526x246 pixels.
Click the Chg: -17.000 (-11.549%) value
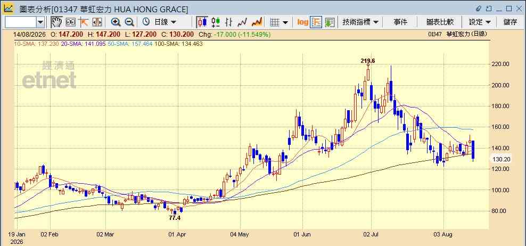[234, 34]
